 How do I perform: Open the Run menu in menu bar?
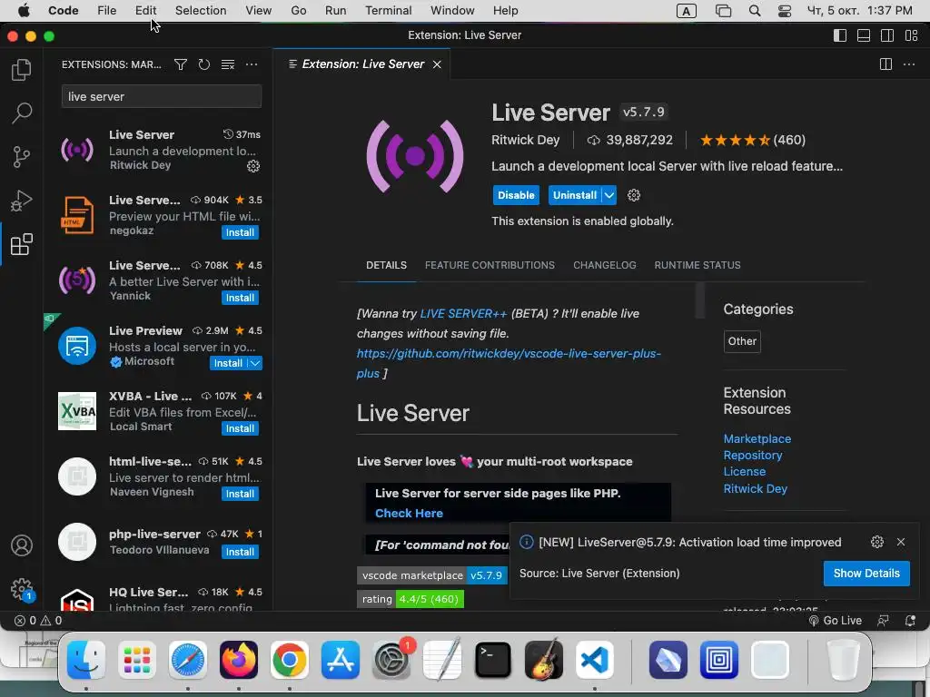(x=335, y=11)
